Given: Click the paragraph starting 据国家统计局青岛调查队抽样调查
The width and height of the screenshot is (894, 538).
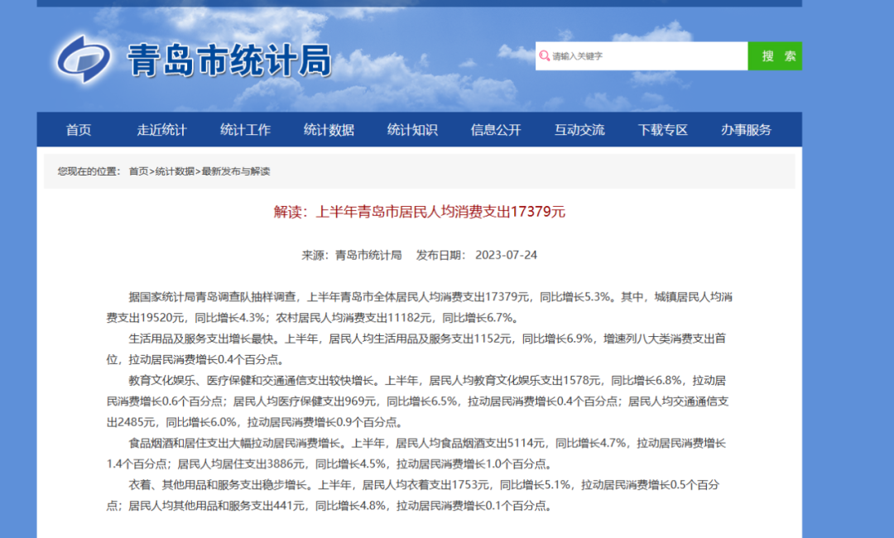Looking at the screenshot, I should click(420, 307).
